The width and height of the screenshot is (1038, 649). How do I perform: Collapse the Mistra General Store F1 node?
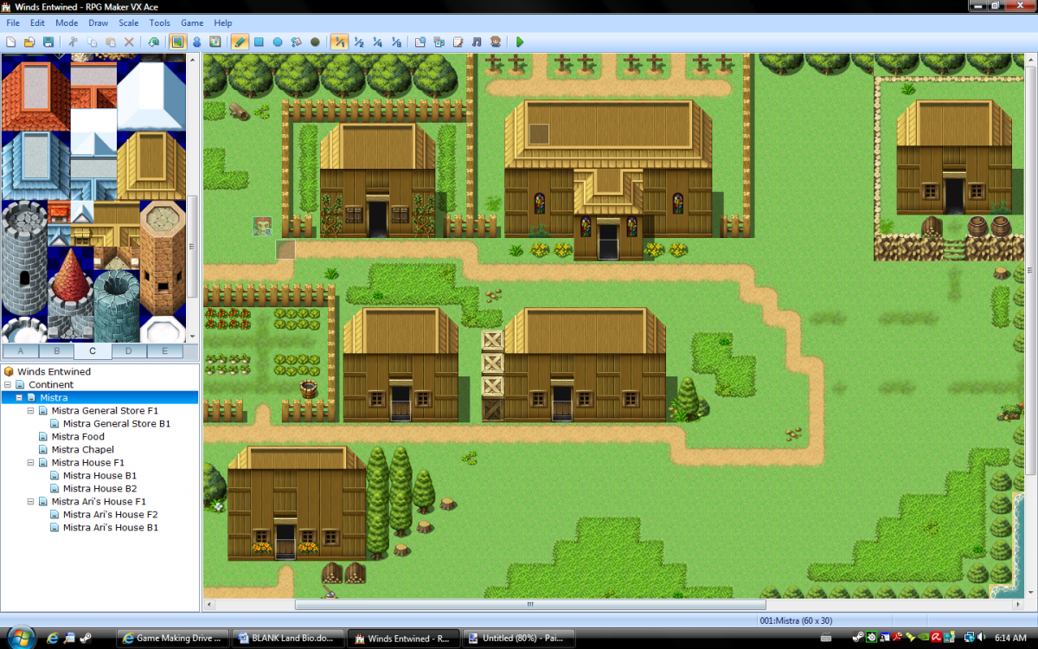(31, 411)
